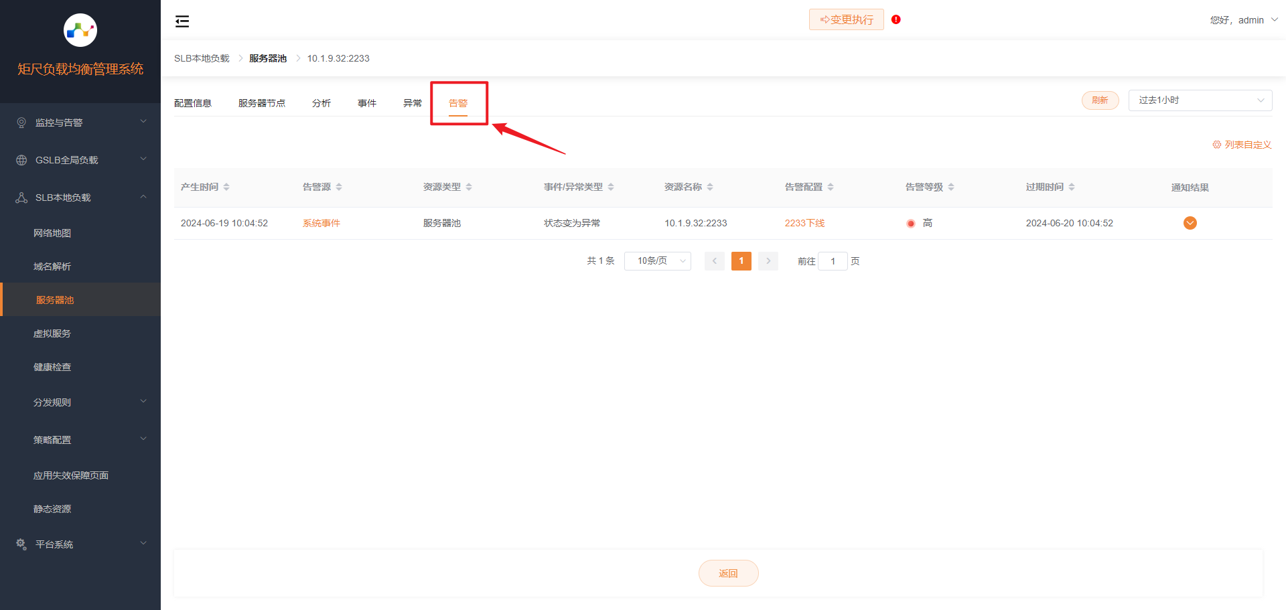1286x610 pixels.
Task: Click the red notification alert icon
Action: pos(896,19)
